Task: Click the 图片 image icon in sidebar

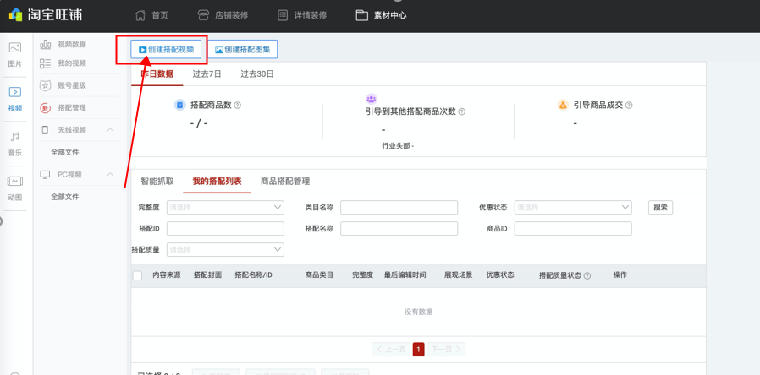Action: click(x=14, y=48)
